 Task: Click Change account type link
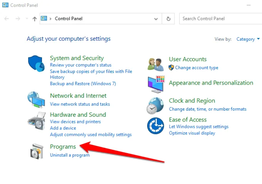point(196,68)
